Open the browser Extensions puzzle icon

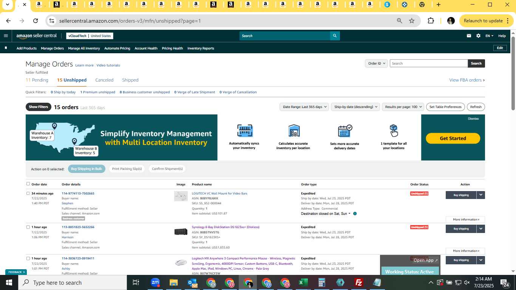tap(431, 21)
